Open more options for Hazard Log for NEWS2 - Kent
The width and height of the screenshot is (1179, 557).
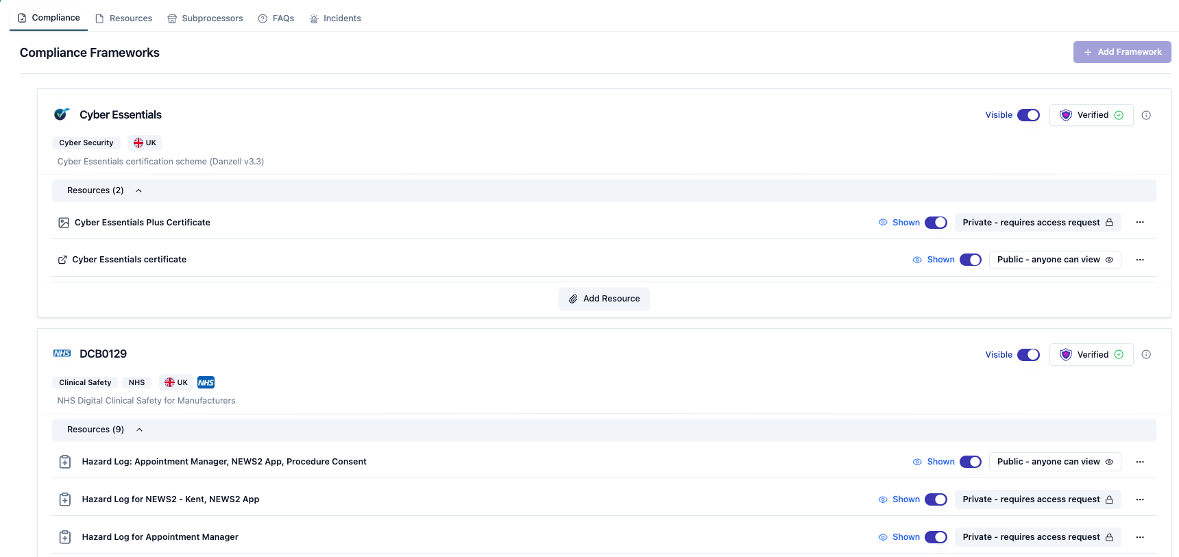(x=1140, y=499)
